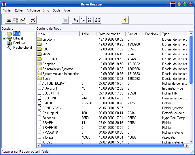The width and height of the screenshot is (195, 155).
Task: Click the dark blue flag title button
Action: tap(173, 4)
